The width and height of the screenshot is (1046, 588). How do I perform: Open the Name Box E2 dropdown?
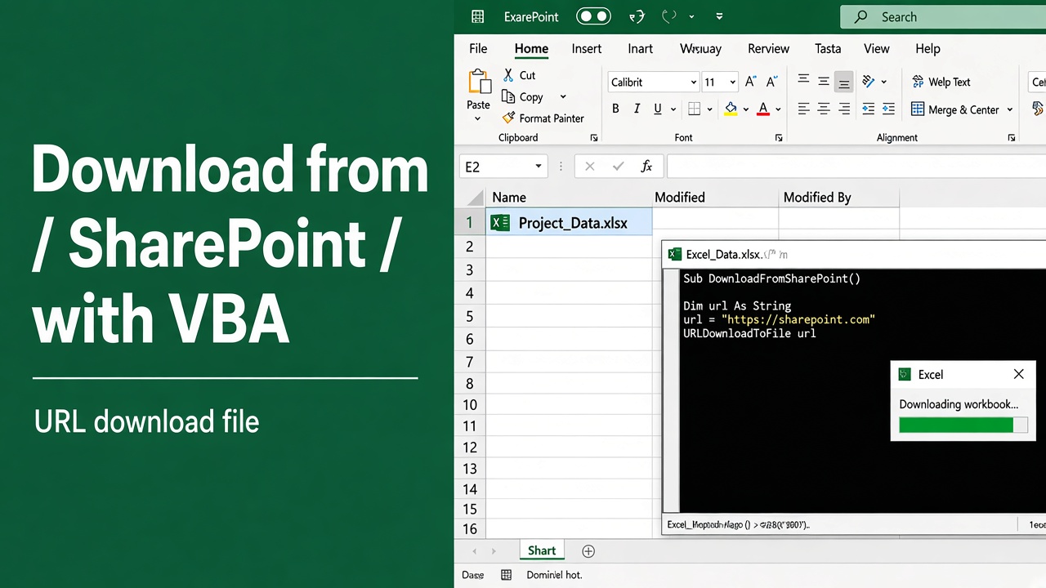pos(539,167)
